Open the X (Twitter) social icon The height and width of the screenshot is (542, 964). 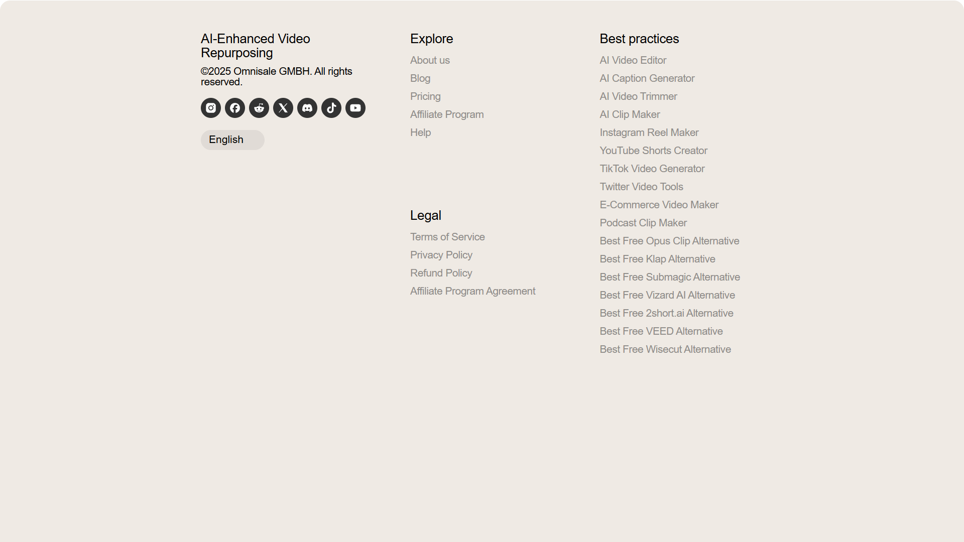tap(283, 108)
